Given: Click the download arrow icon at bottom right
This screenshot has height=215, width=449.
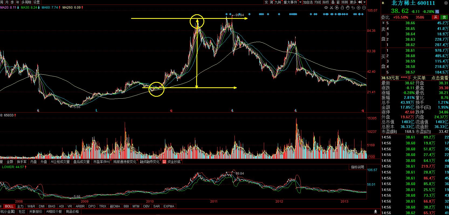Looking at the screenshot, I should click(375, 211).
